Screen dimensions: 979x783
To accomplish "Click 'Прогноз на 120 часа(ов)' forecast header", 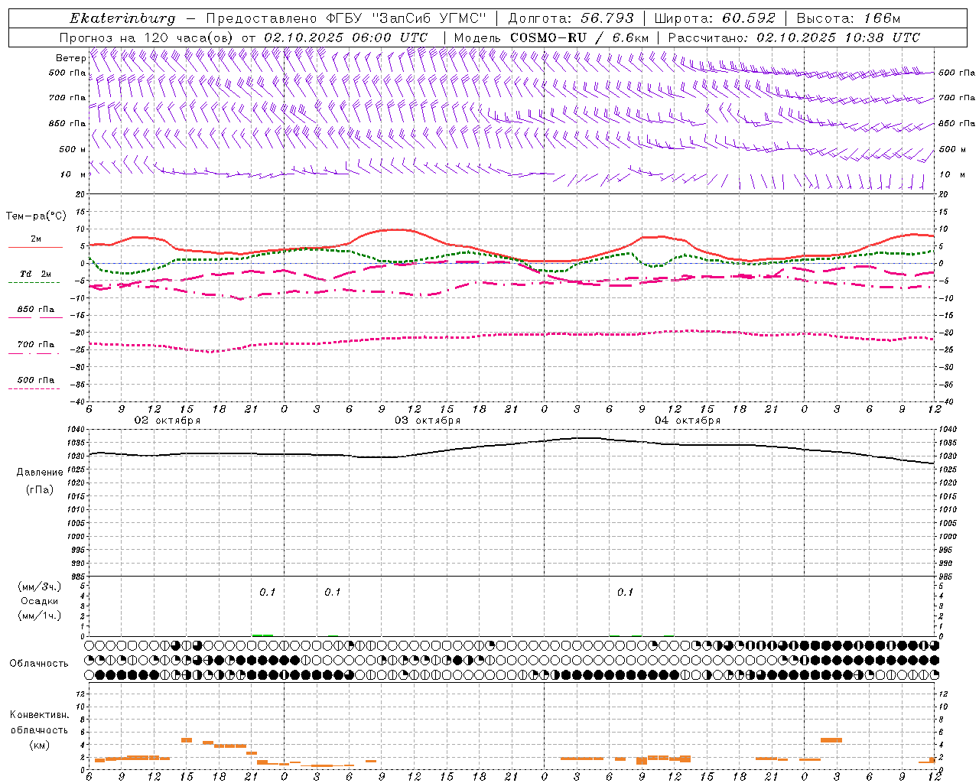I will pyautogui.click(x=147, y=37).
